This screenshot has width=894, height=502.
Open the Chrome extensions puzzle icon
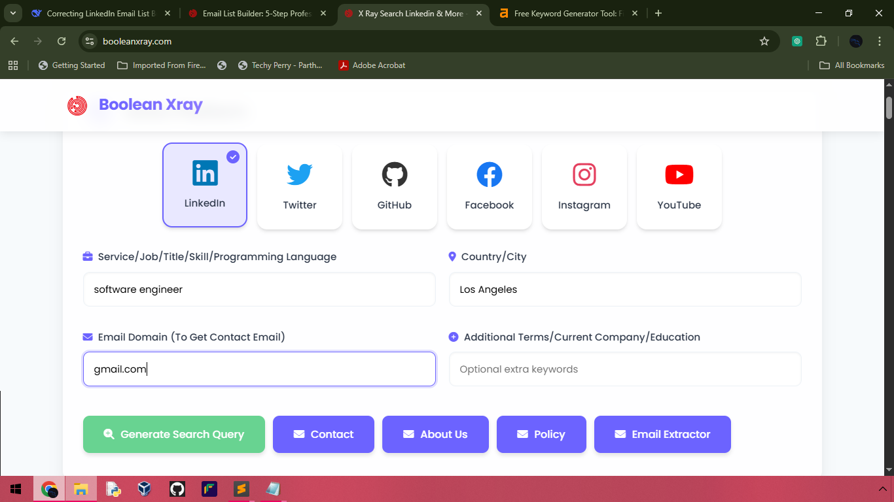tap(821, 41)
